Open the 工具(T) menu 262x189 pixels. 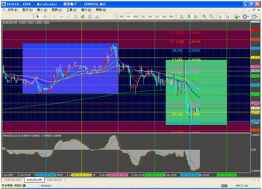(x=72, y=10)
